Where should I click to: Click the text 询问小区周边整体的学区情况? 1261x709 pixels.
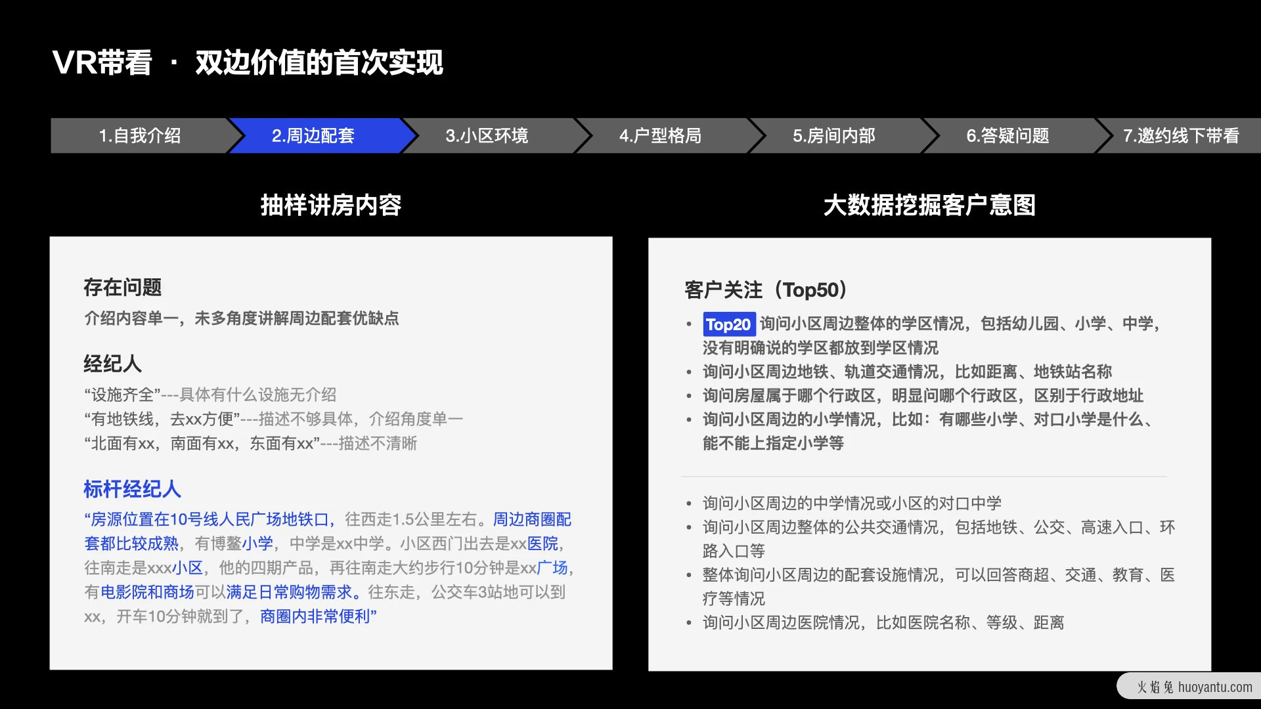click(x=862, y=324)
